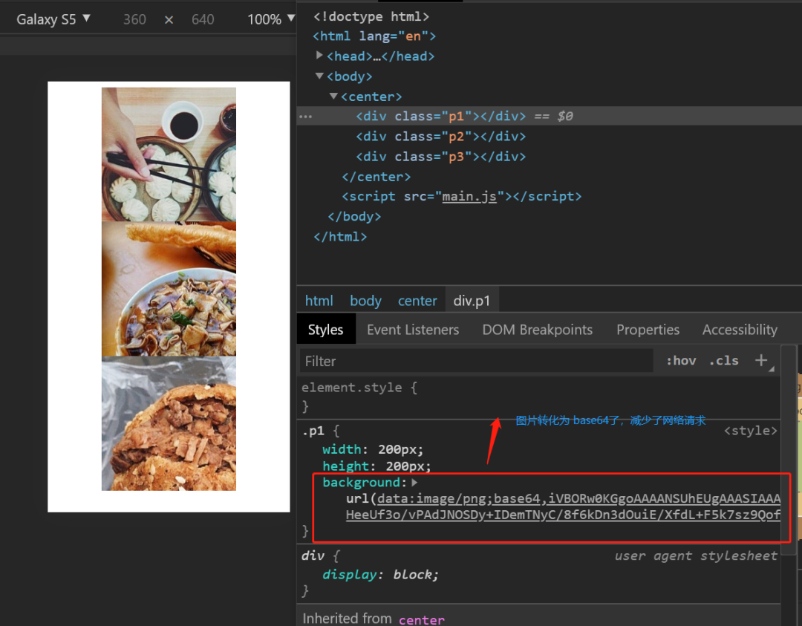
Task: Edit the viewport width value 360
Action: tap(134, 19)
